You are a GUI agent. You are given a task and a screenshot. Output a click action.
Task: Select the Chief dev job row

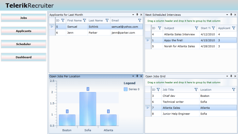click(x=191, y=96)
